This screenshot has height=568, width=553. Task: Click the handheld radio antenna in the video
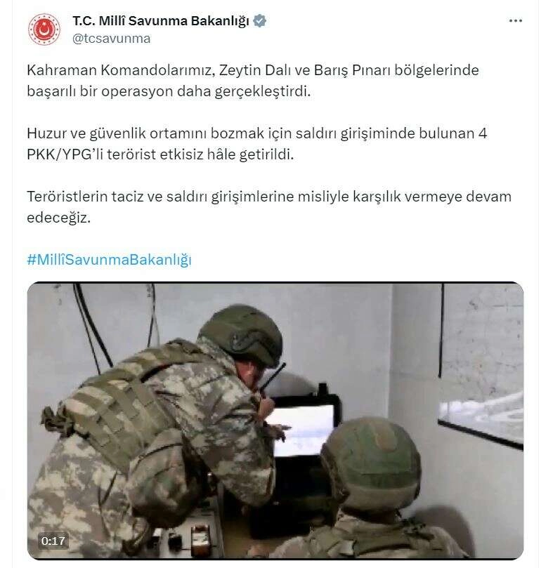click(273, 376)
